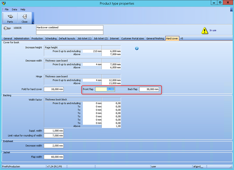
Task: Close the window with the red X
Action: pyautogui.click(x=228, y=3)
